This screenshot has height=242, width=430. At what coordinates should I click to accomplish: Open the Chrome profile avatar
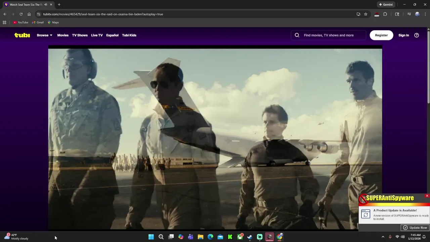coord(417,14)
